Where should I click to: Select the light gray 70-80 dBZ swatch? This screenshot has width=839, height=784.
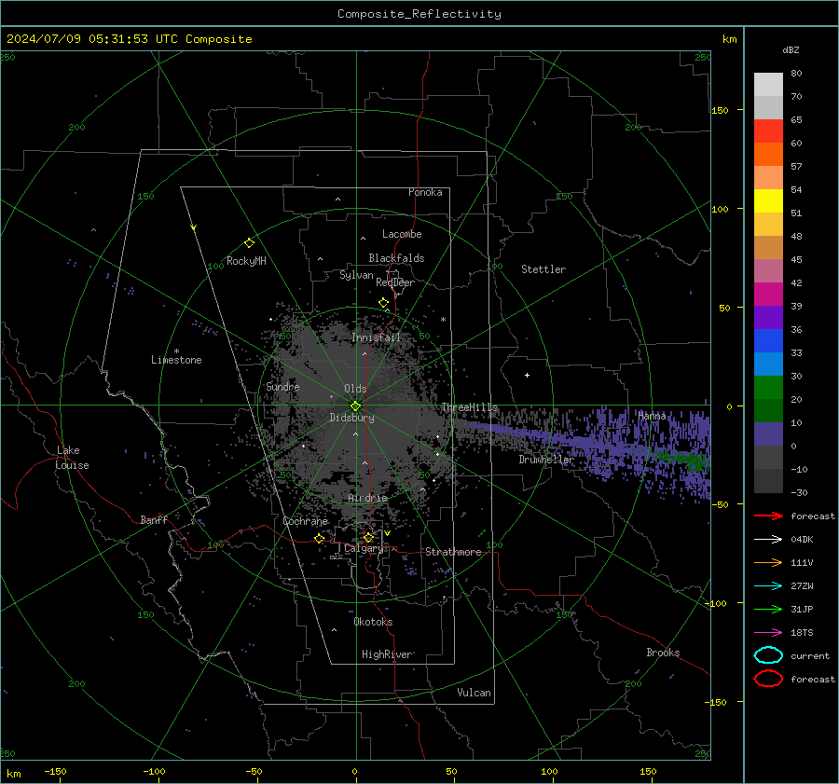pos(768,85)
